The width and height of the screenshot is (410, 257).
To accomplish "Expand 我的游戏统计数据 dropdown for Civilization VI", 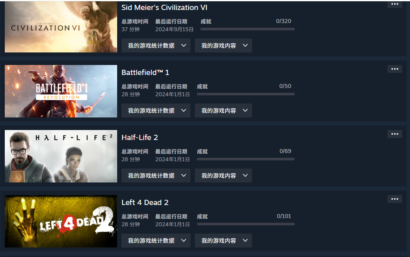I will coord(156,46).
